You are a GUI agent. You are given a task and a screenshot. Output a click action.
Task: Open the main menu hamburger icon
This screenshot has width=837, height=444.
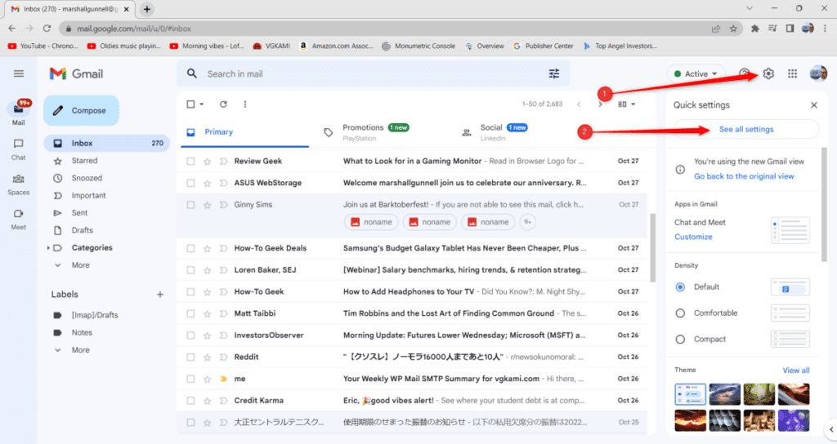pos(19,73)
